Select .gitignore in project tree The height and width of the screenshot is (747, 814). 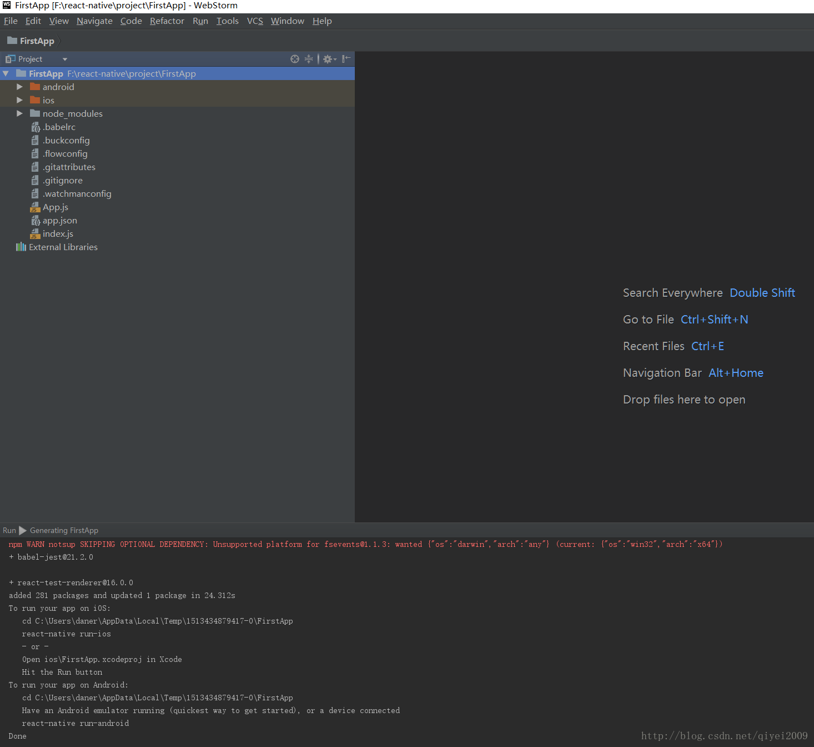(x=63, y=181)
